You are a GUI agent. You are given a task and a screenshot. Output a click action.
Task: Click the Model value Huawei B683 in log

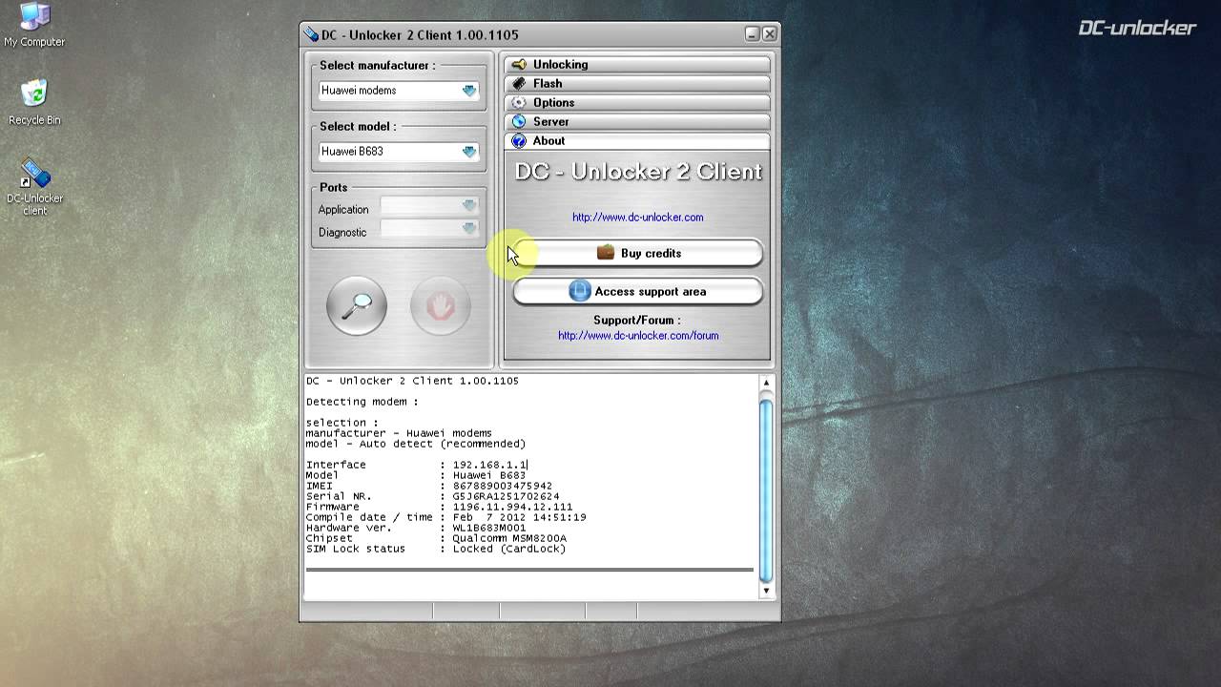[488, 476]
